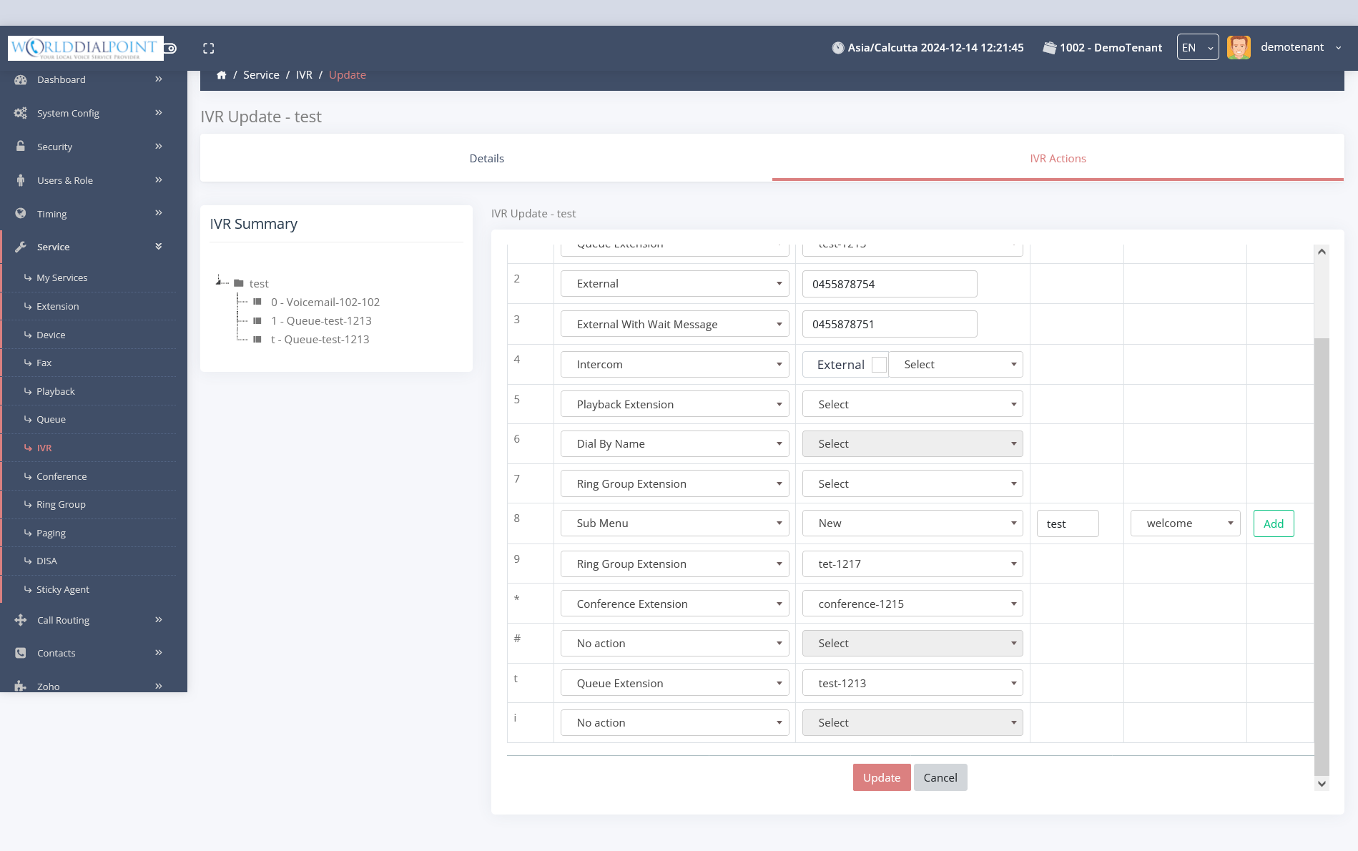Click the green Add button

(x=1273, y=523)
